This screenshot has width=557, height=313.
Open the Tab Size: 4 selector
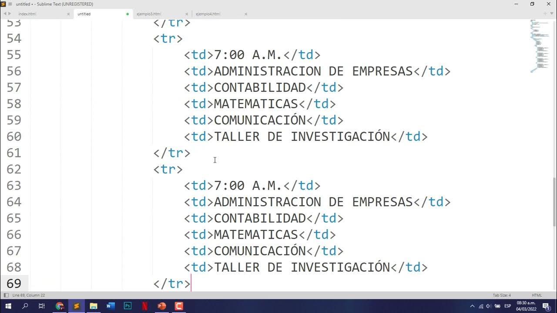click(502, 295)
